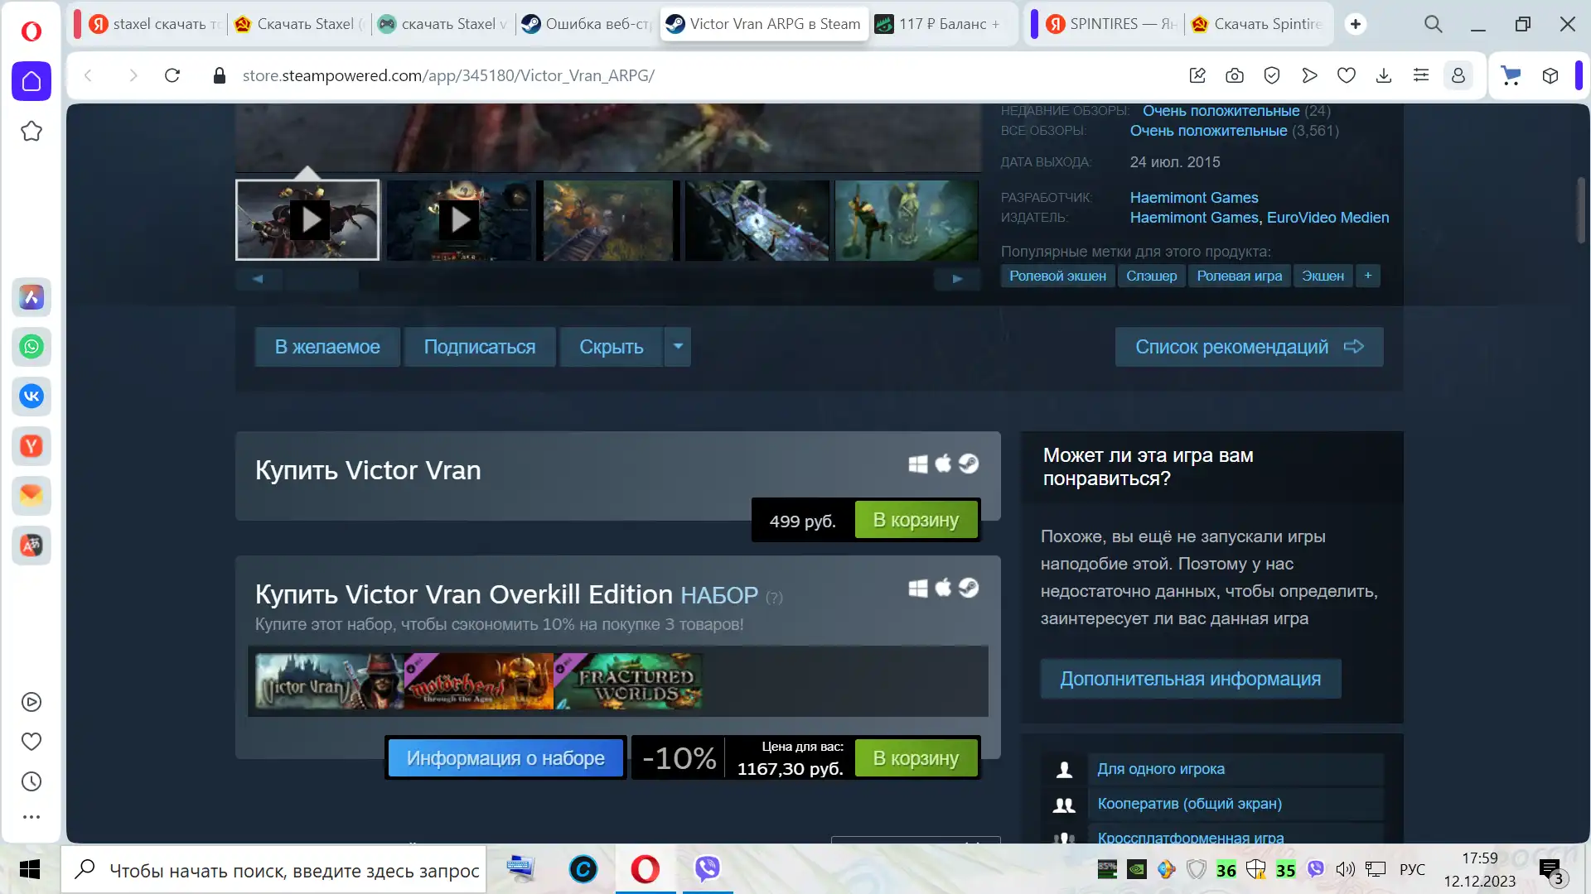Open the shield ad blocker icon
The height and width of the screenshot is (894, 1591).
click(x=1272, y=75)
